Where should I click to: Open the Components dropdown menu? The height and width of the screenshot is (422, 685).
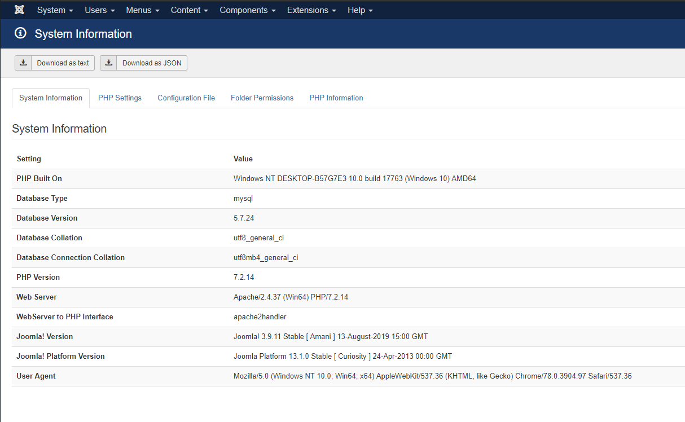[247, 10]
